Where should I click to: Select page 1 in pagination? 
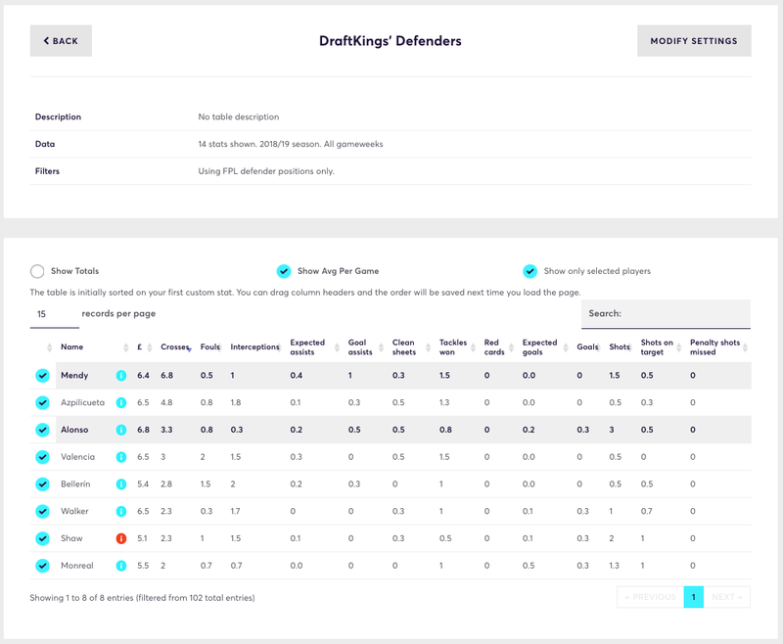point(694,597)
